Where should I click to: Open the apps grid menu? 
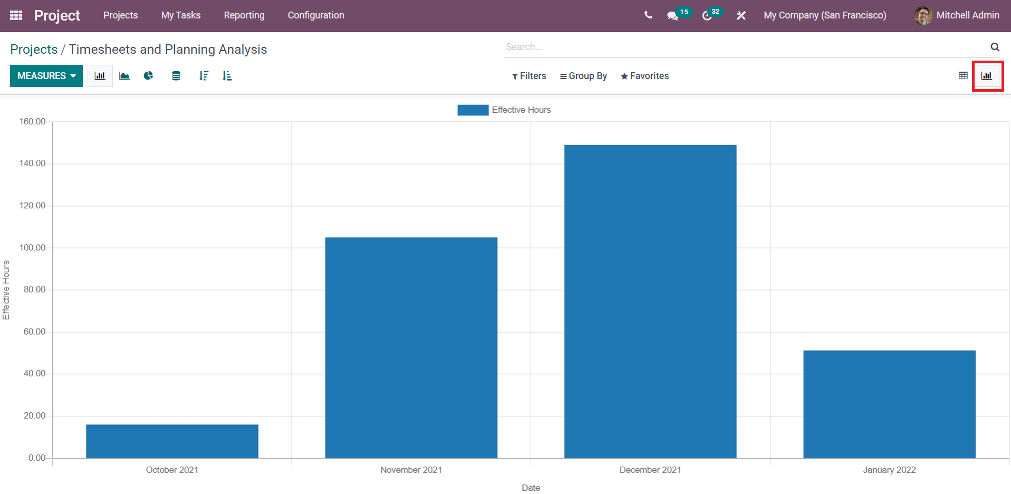pos(16,15)
